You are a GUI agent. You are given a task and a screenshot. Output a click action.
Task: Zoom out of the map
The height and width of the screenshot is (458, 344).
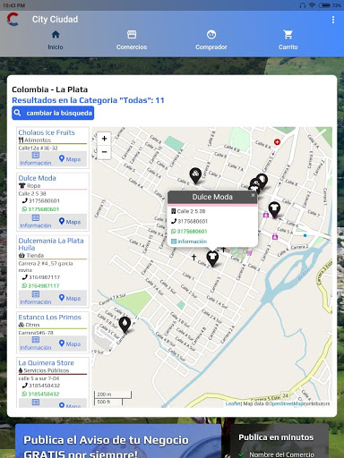104,152
